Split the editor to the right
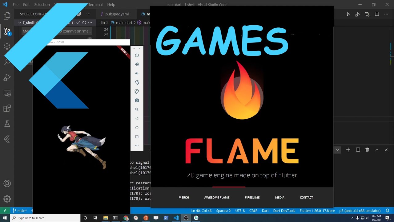The height and width of the screenshot is (222, 394). coord(377,14)
